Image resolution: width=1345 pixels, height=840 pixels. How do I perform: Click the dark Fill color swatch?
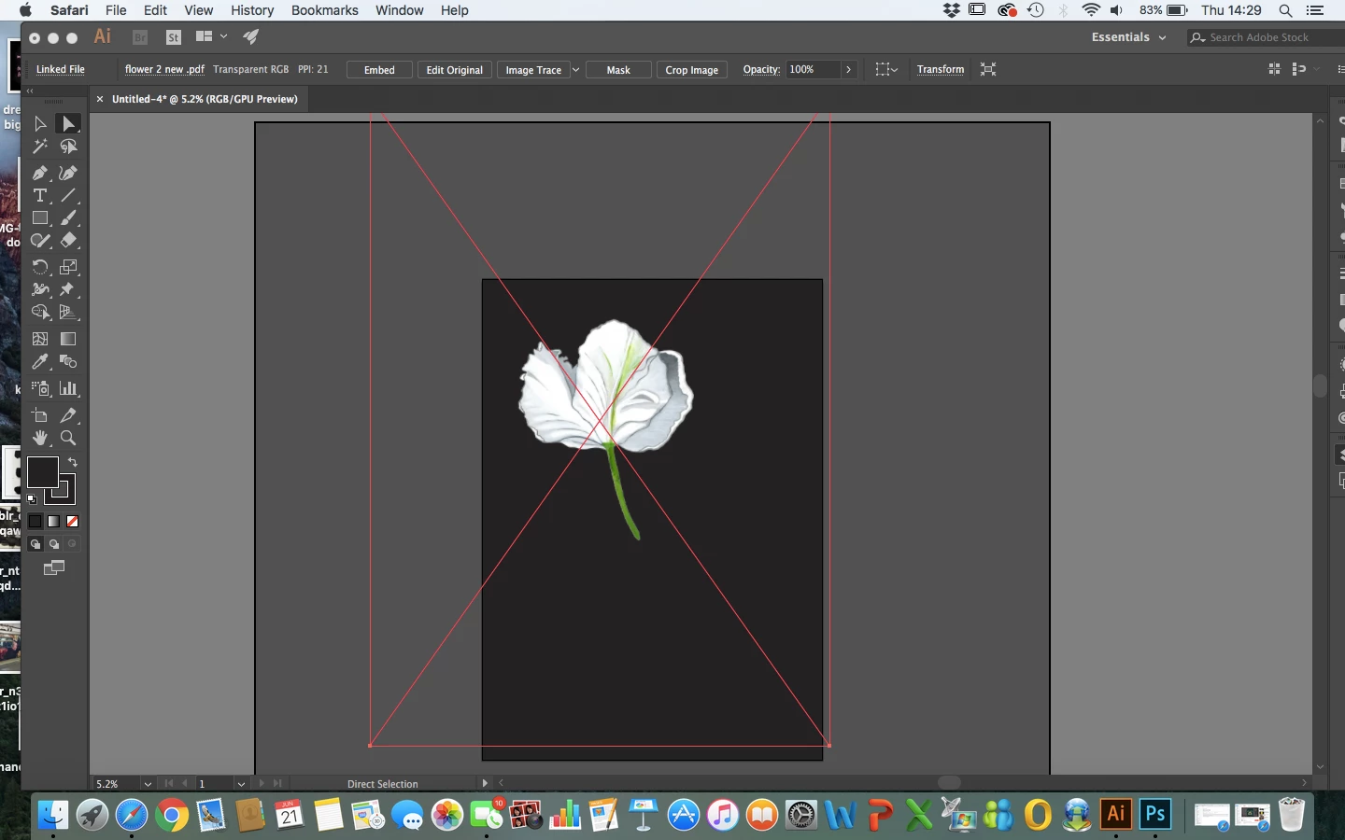42,472
